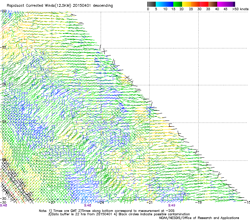Select the '-21' longitude axis label
The height and width of the screenshot is (220, 250).
pos(150,203)
